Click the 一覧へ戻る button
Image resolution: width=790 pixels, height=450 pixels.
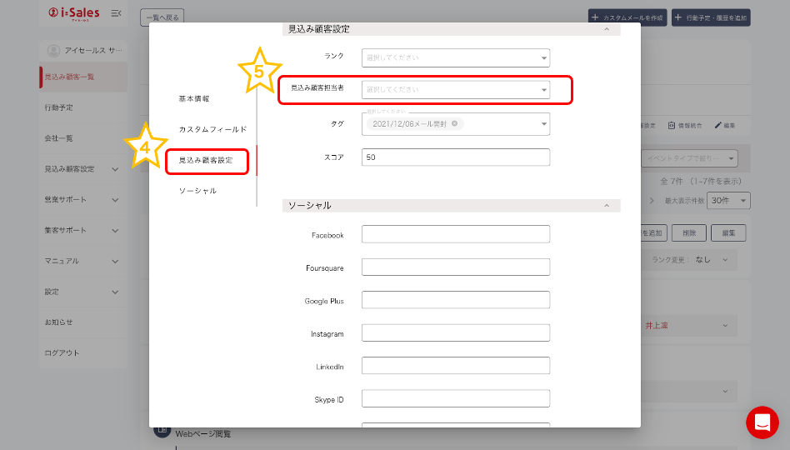click(x=163, y=17)
